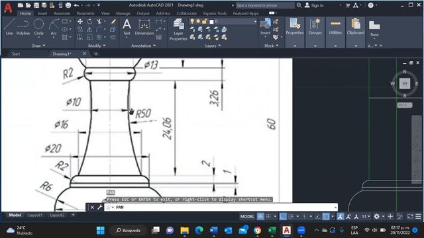424x238 pixels.
Task: Select the Mirror tool
Action: coord(89,29)
